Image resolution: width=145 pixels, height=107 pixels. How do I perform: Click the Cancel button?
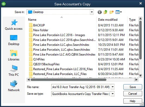pyautogui.click(x=133, y=94)
